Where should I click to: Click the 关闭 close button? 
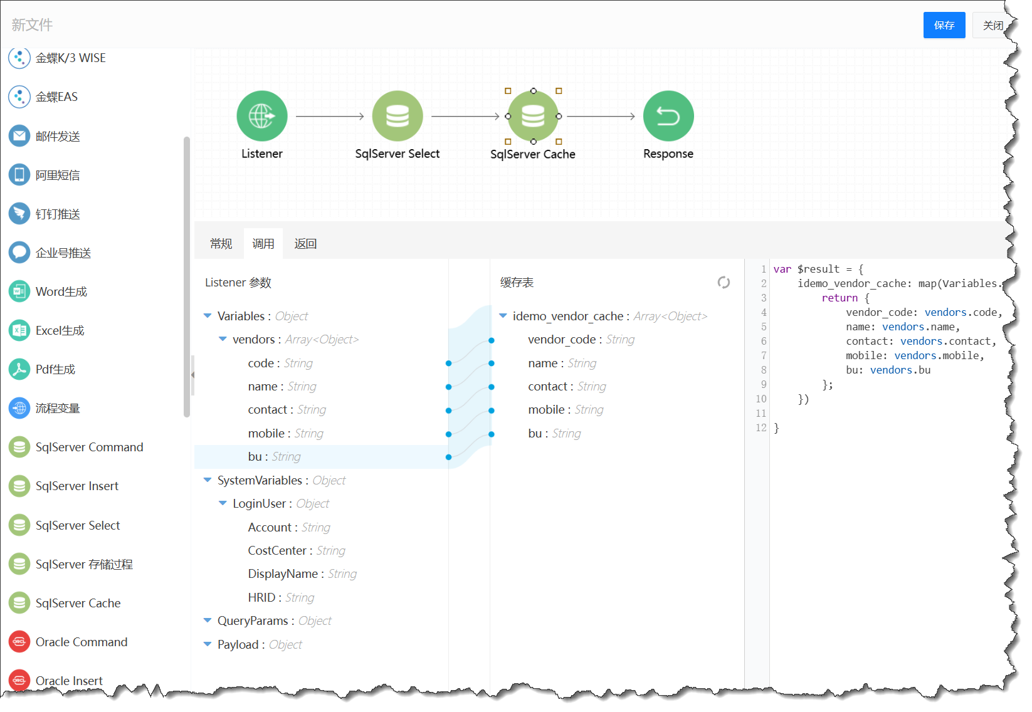992,25
